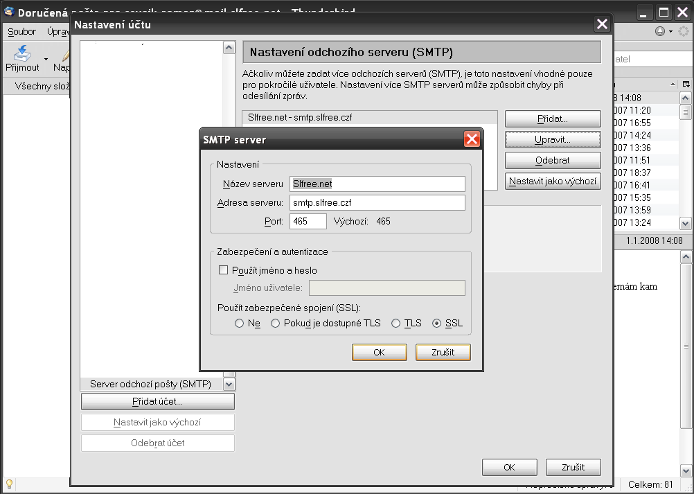The height and width of the screenshot is (494, 694).
Task: Choose the Pokud je dostupné TLS option
Action: [275, 324]
